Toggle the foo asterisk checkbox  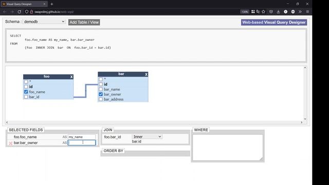[26, 82]
